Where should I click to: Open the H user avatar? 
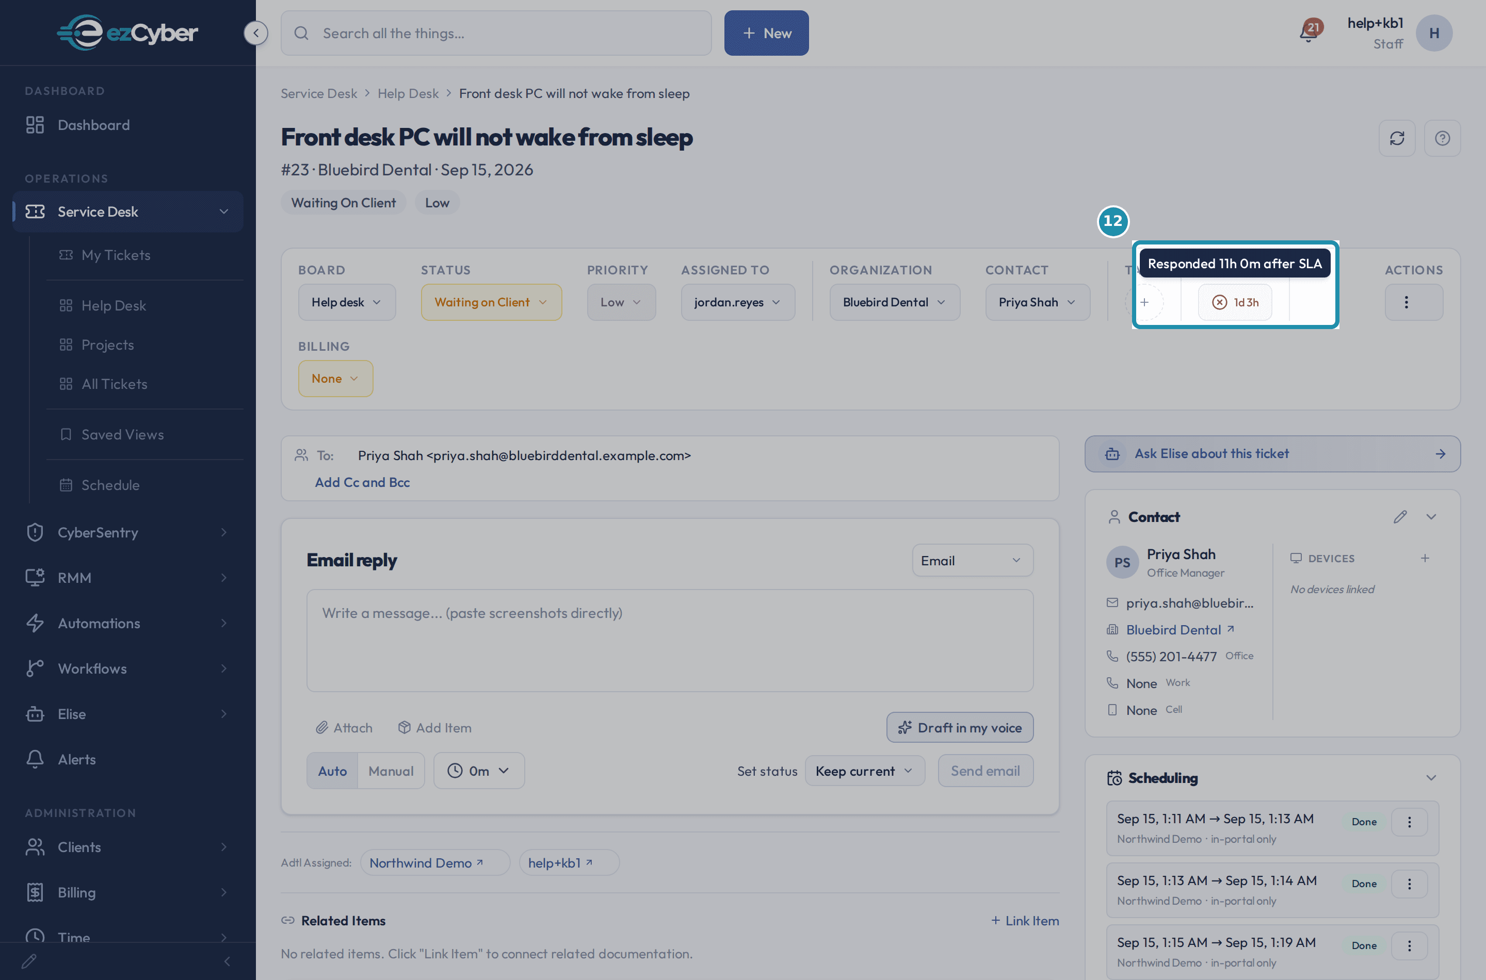click(x=1433, y=33)
